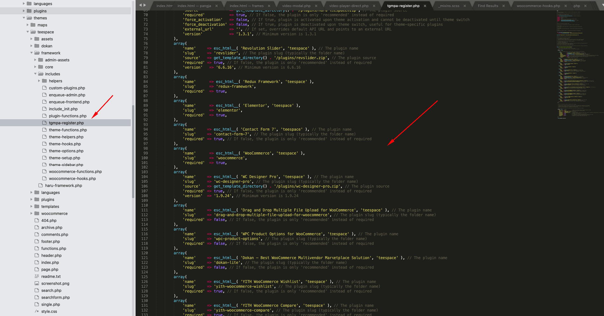This screenshot has height=316, width=604.
Task: Open woocommerce-hooks.php in the sidebar
Action: tap(72, 179)
